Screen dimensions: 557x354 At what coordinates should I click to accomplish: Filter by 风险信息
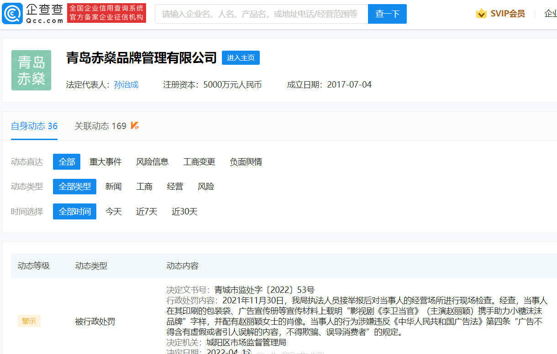[x=152, y=162]
